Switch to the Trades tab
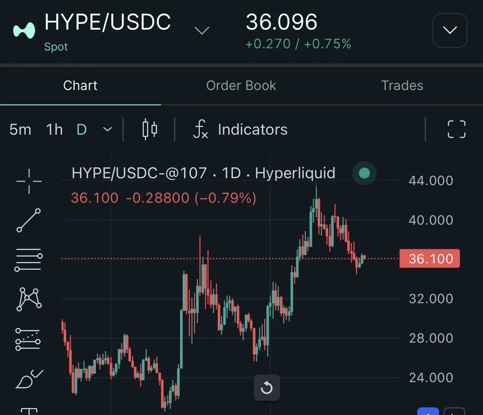483x415 pixels. pos(402,85)
